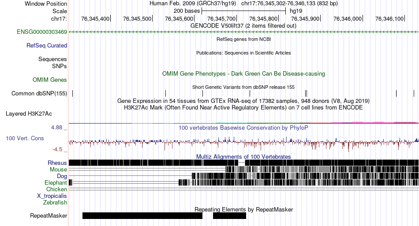The width and height of the screenshot is (419, 226).
Task: Click the H3K27Ac Mark ENCODE track title
Action: click(243, 108)
